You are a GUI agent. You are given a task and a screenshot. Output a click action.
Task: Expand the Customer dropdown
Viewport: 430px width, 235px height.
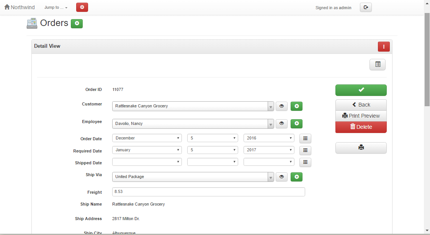pyautogui.click(x=271, y=107)
